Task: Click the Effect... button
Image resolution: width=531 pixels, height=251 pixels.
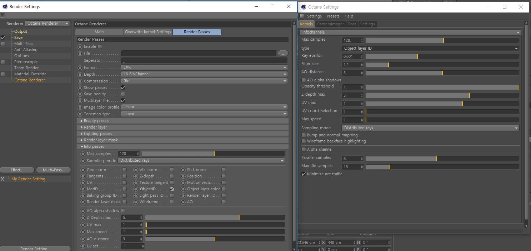Action: (17, 170)
